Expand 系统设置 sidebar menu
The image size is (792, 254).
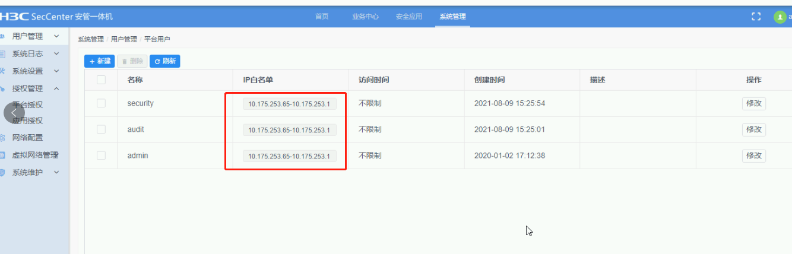tap(35, 71)
